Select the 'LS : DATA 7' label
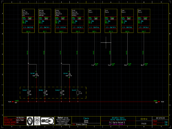Image resolution: width=172 pixels, height=129 pixels. pos(144,27)
